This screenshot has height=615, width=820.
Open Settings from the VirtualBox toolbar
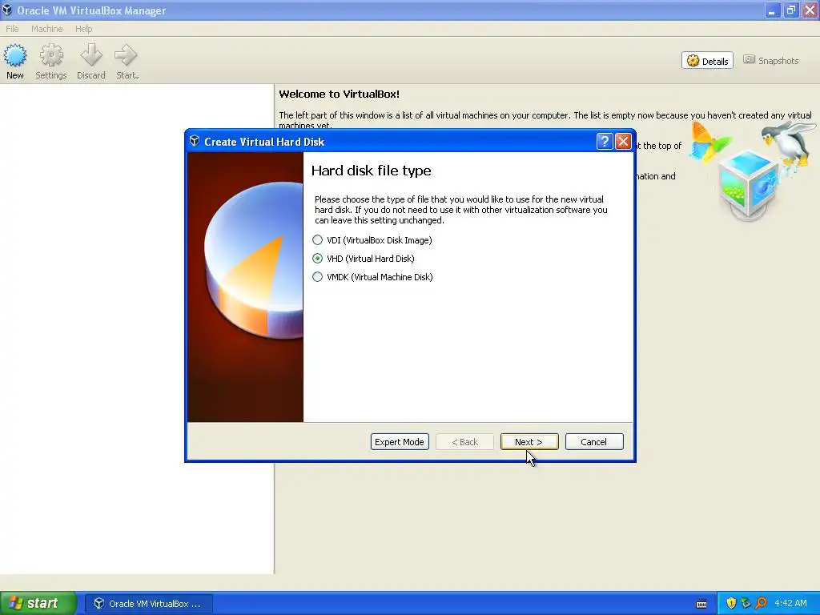click(50, 61)
